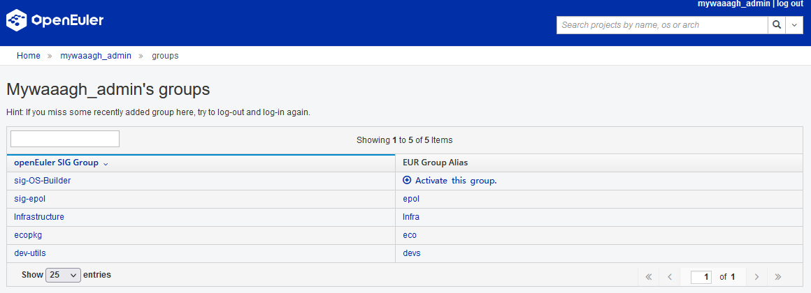
Task: Open the sig-OS-Builder group
Action: pyautogui.click(x=43, y=181)
